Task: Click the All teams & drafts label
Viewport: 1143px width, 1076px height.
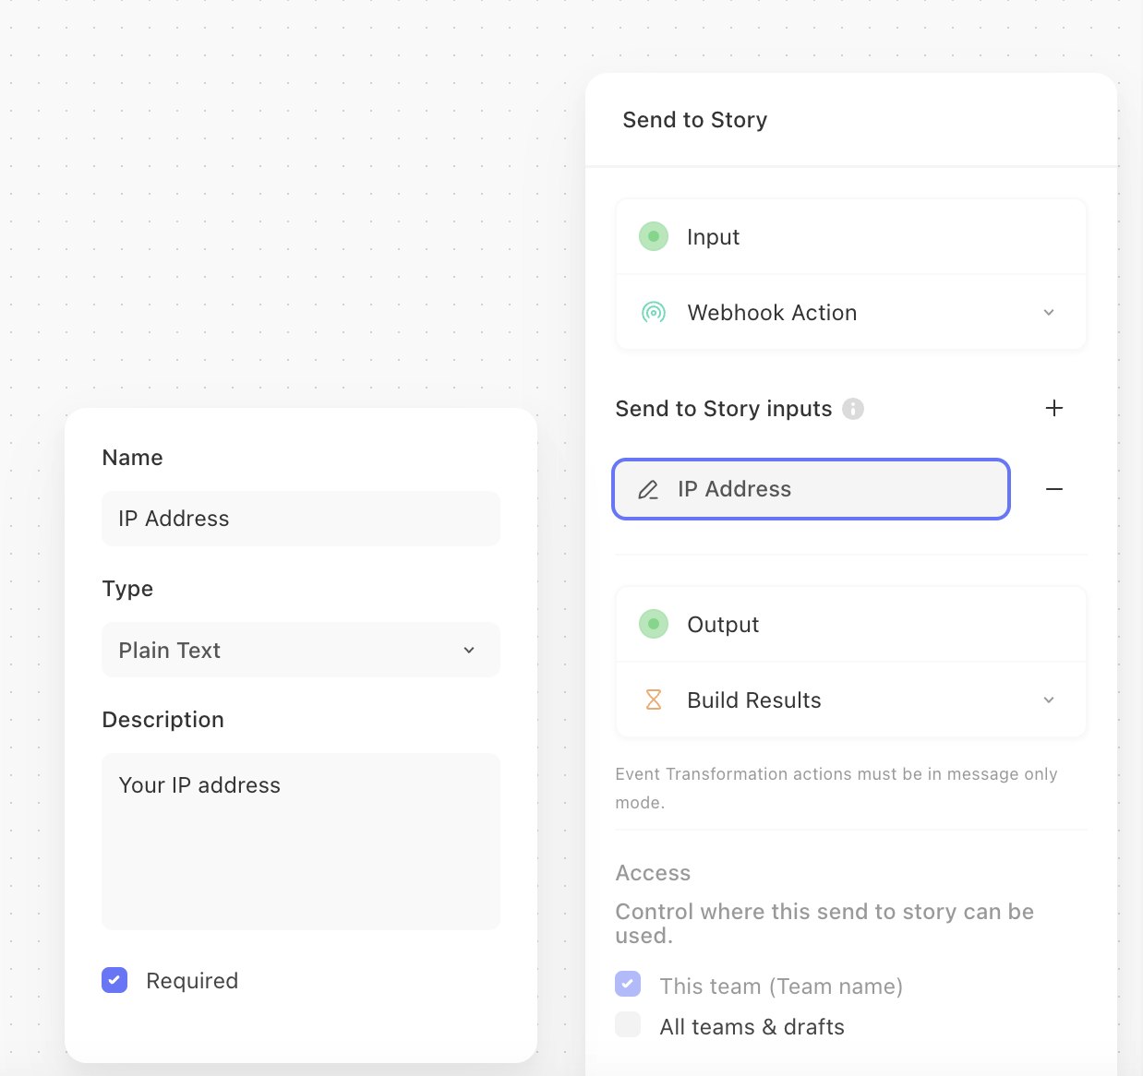Action: pos(752,1027)
